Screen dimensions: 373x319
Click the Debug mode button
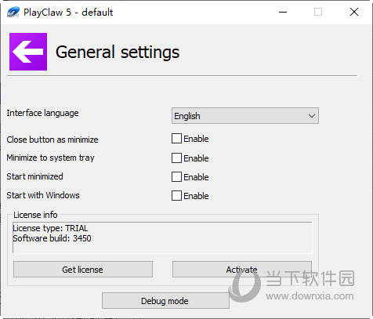(165, 301)
